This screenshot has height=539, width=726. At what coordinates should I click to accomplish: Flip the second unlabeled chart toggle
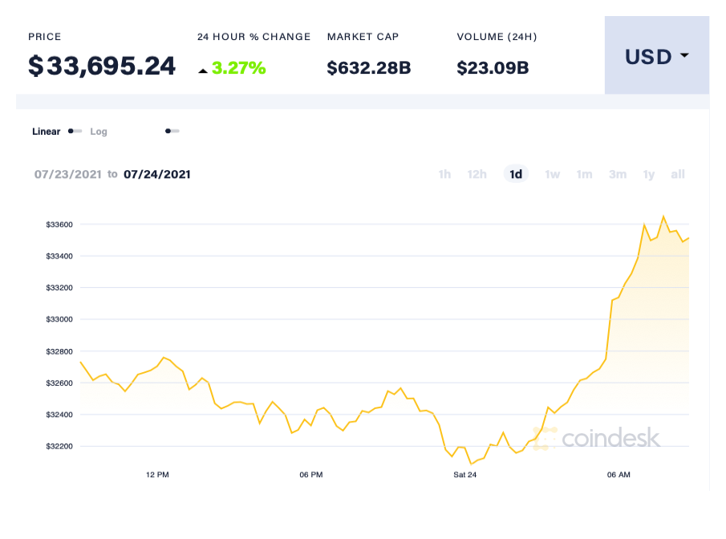point(172,130)
